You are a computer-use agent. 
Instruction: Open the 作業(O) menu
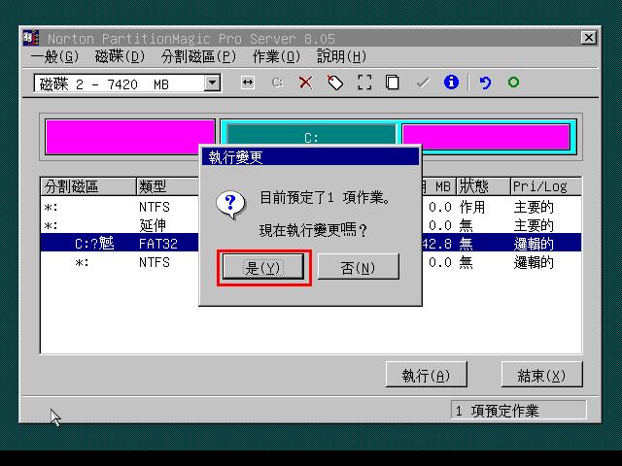(276, 56)
